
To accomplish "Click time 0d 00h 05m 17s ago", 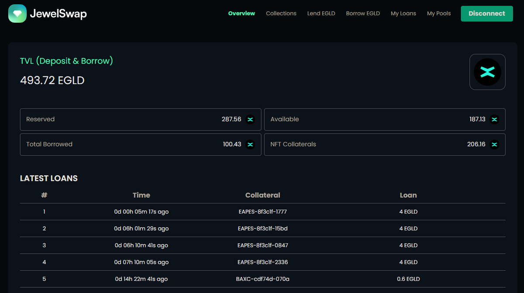I will click(x=141, y=212).
